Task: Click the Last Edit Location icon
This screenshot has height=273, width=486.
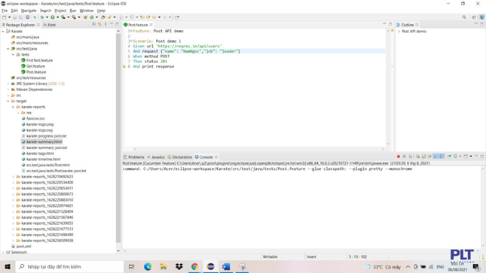Action: pos(142,17)
